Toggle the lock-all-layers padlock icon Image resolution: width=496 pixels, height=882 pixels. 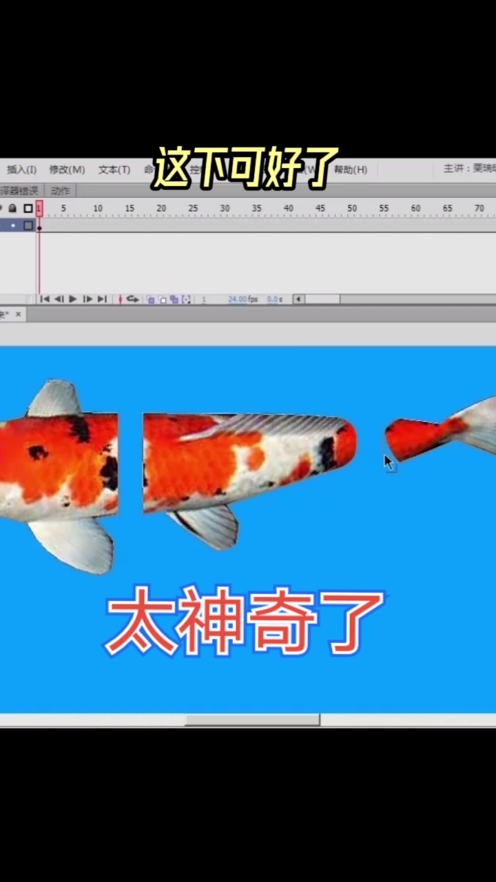pos(12,208)
